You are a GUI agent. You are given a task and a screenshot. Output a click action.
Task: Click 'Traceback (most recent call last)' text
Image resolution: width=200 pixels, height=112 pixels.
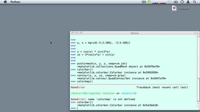click(x=162, y=87)
